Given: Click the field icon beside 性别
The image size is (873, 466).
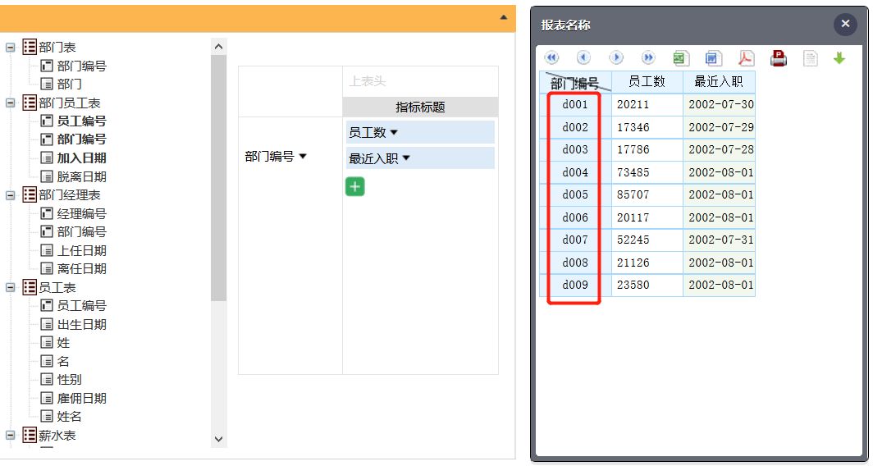Looking at the screenshot, I should (47, 380).
